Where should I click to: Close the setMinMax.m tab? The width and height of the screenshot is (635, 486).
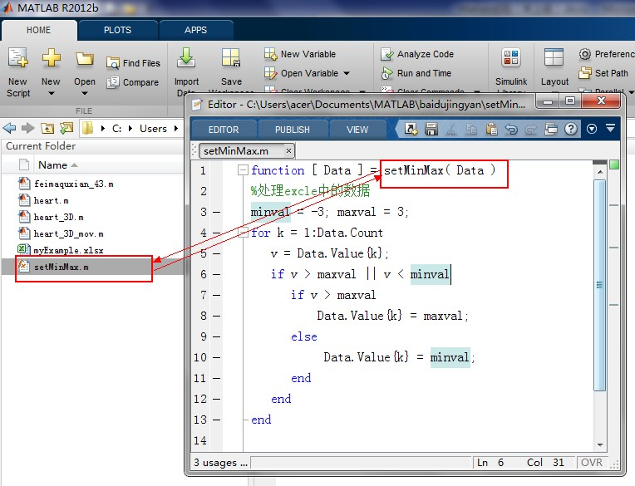[x=288, y=151]
